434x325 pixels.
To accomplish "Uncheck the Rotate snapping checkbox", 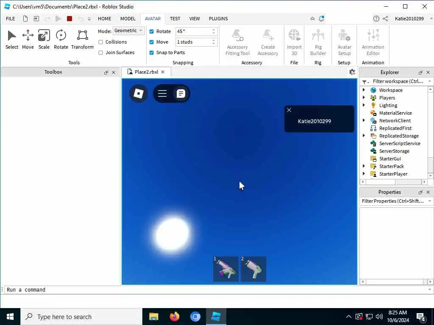I will (x=151, y=31).
